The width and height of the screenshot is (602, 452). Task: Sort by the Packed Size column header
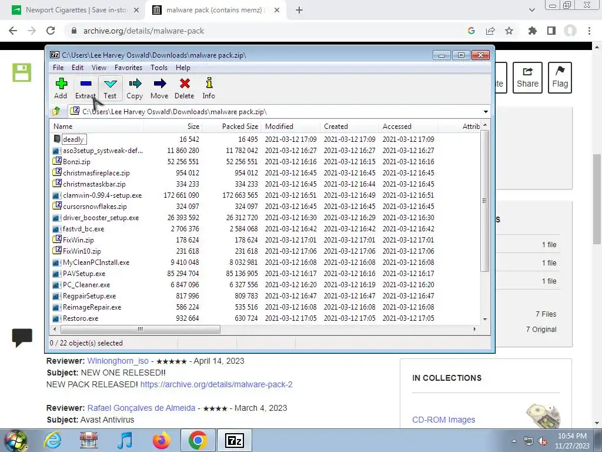pyautogui.click(x=232, y=127)
